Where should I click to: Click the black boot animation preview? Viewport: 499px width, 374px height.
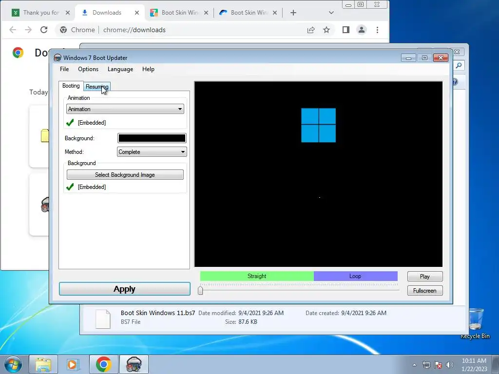(x=319, y=174)
